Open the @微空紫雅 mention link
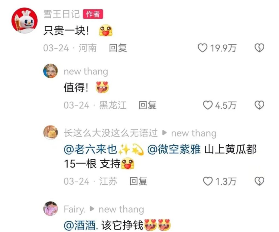The width and height of the screenshot is (279, 232). (x=174, y=149)
